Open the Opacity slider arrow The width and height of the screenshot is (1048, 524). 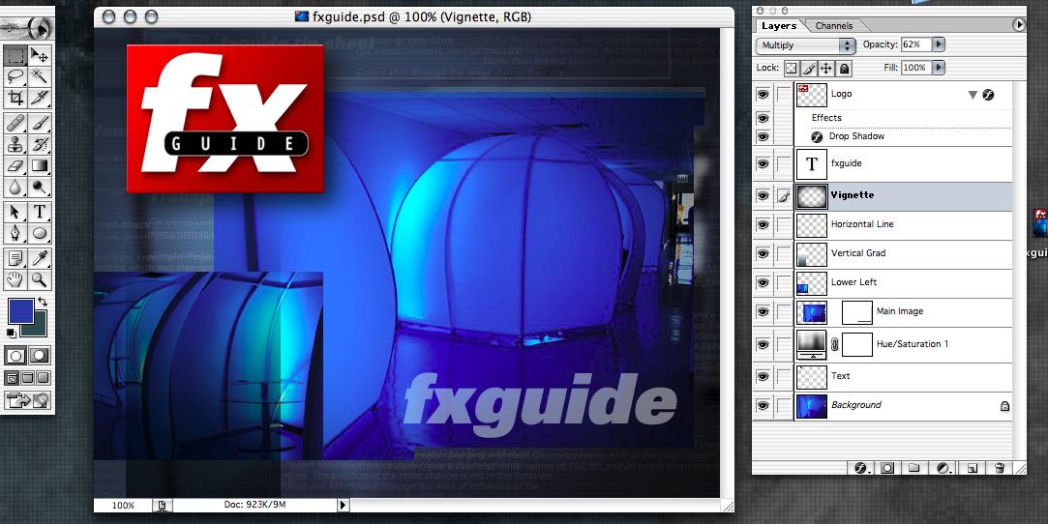(939, 44)
